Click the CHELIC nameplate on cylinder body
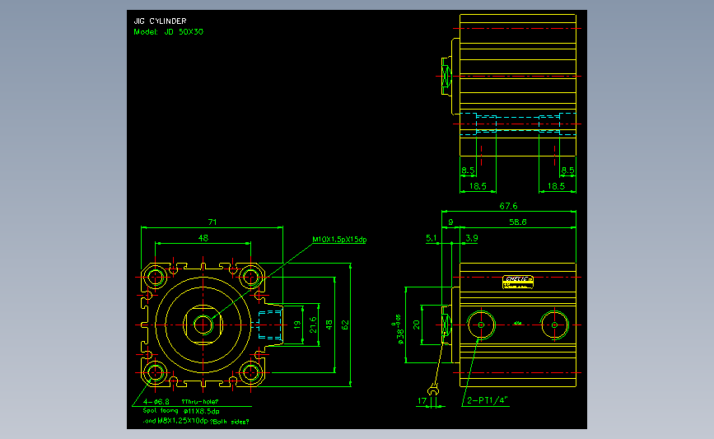714x439 pixels. pyautogui.click(x=518, y=282)
